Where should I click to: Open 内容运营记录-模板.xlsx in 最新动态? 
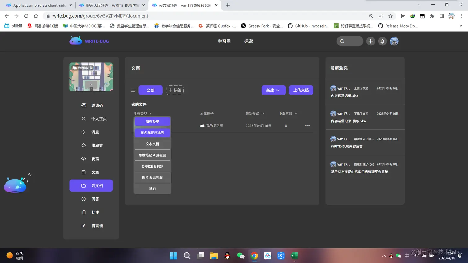349,121
